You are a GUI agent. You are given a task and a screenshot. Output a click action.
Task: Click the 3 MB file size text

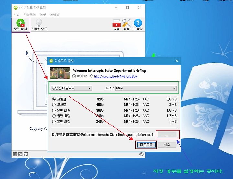[173, 105]
